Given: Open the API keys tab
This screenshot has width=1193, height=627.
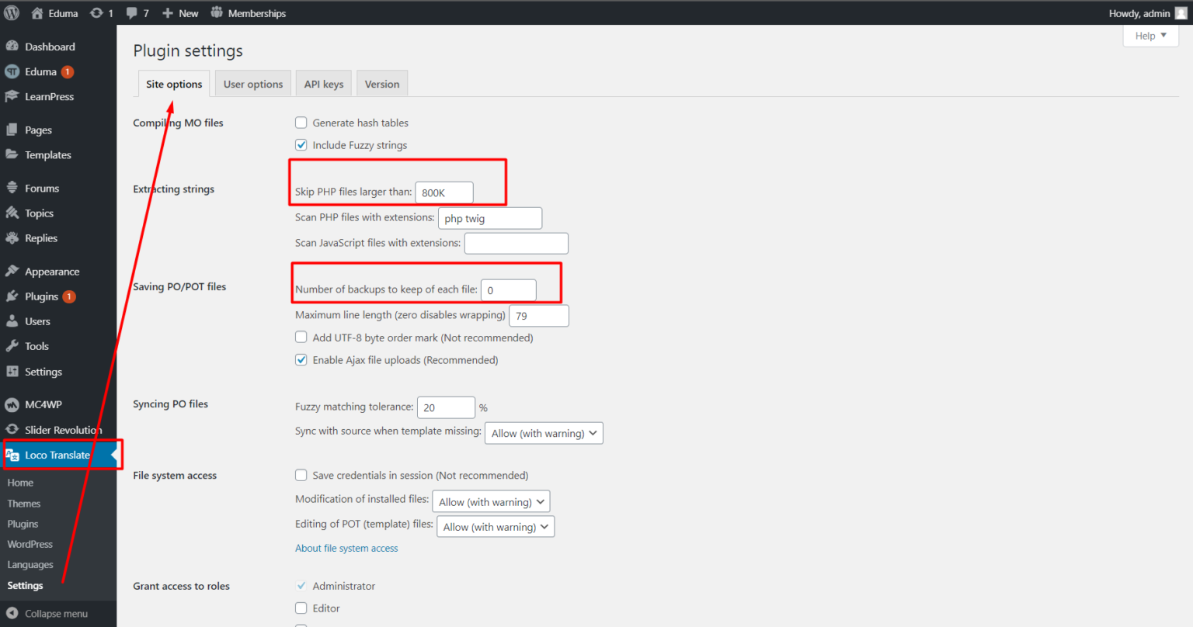Looking at the screenshot, I should pos(323,83).
